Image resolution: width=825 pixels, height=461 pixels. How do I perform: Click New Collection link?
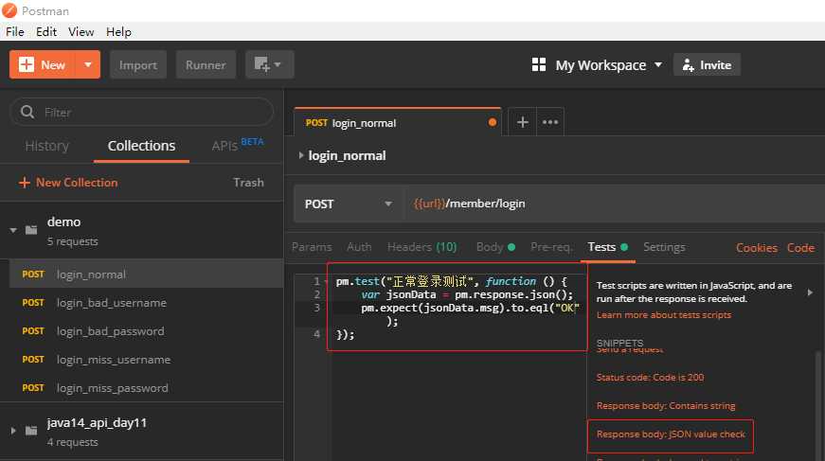(68, 183)
